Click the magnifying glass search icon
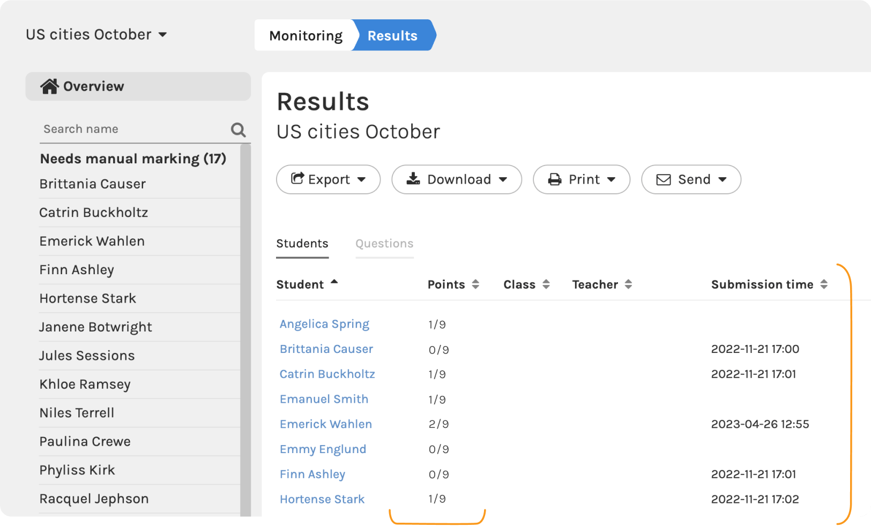Viewport: 871px width, 527px height. tap(238, 130)
